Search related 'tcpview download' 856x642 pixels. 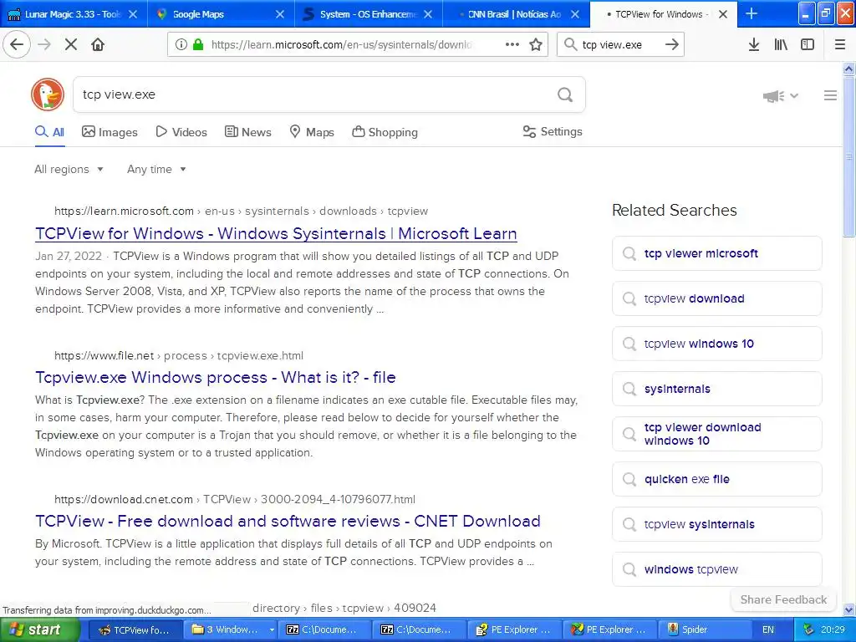click(x=716, y=298)
